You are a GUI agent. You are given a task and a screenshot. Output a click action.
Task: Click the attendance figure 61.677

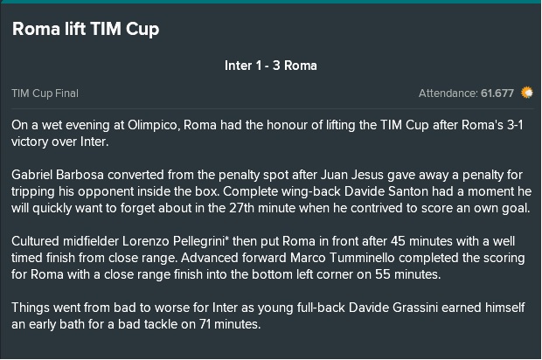497,93
